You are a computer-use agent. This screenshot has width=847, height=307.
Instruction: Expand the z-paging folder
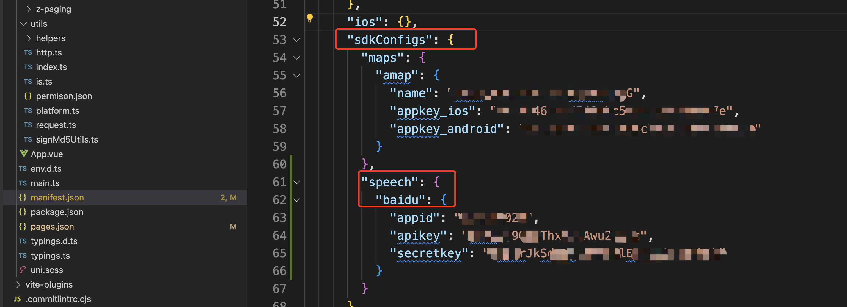(x=29, y=9)
